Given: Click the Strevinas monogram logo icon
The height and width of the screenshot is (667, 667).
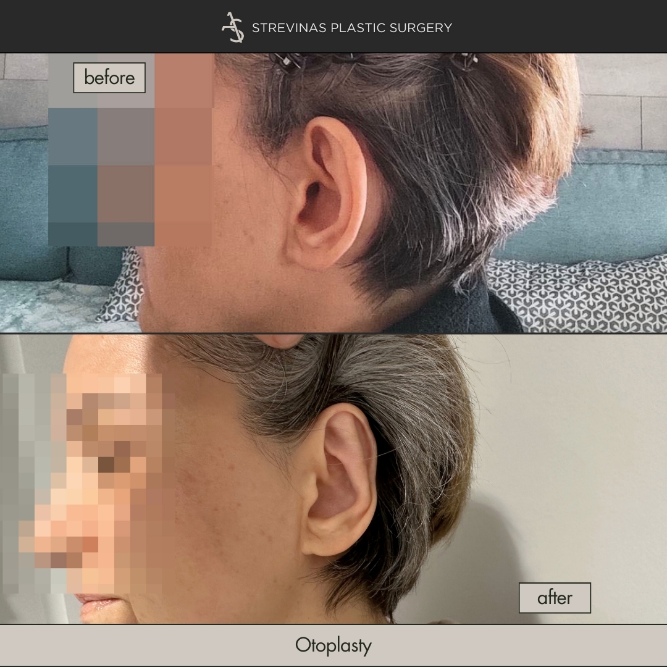Looking at the screenshot, I should tap(233, 27).
